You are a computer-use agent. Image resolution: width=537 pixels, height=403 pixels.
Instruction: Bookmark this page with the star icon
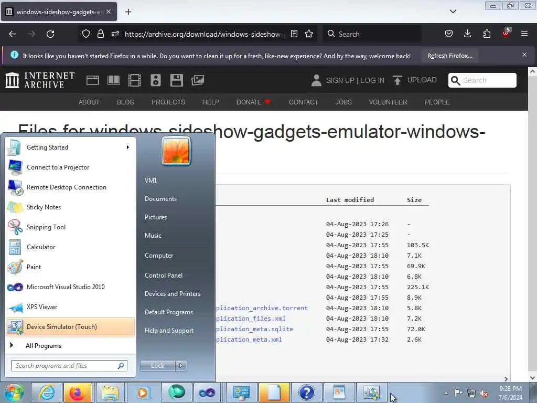309,34
